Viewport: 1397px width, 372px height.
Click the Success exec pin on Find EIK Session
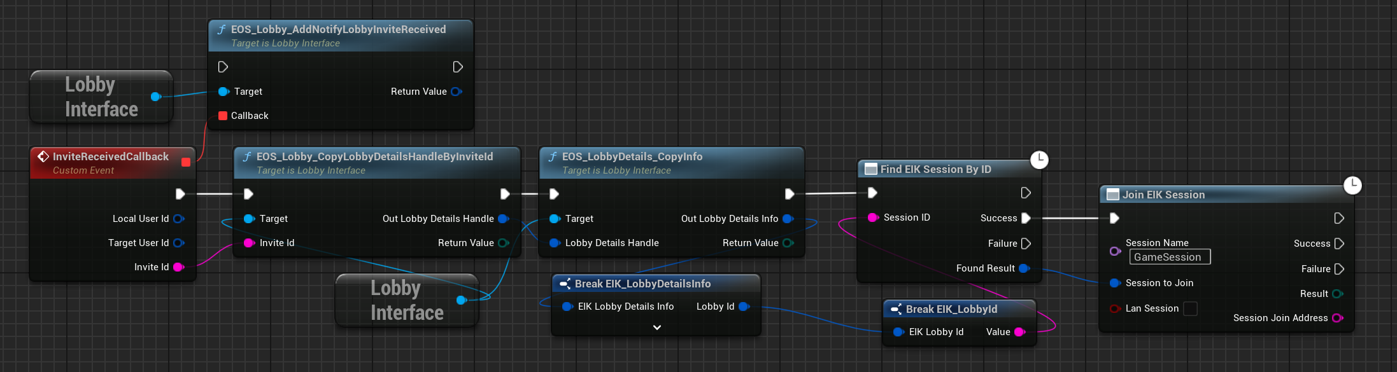(x=1026, y=218)
